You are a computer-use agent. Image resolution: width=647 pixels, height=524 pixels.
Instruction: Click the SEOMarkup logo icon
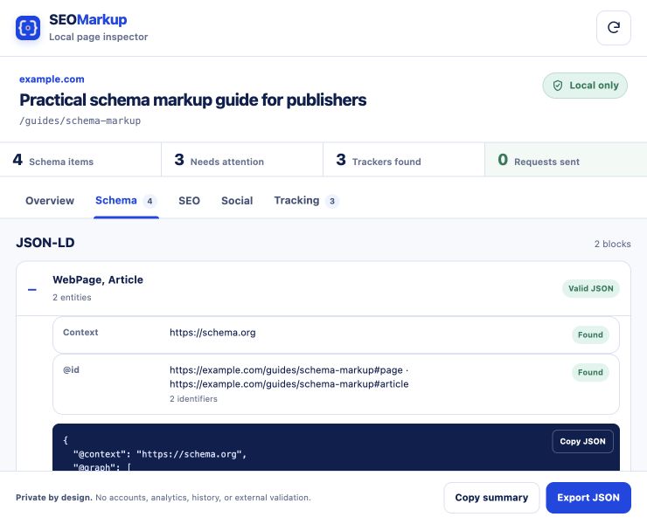[x=28, y=28]
